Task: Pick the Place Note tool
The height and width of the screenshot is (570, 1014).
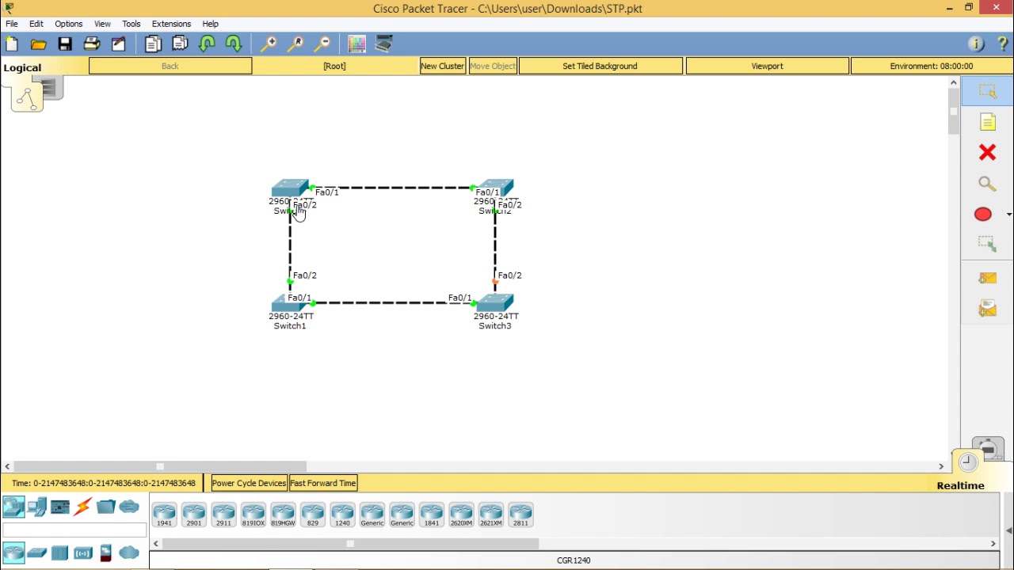Action: 987,123
